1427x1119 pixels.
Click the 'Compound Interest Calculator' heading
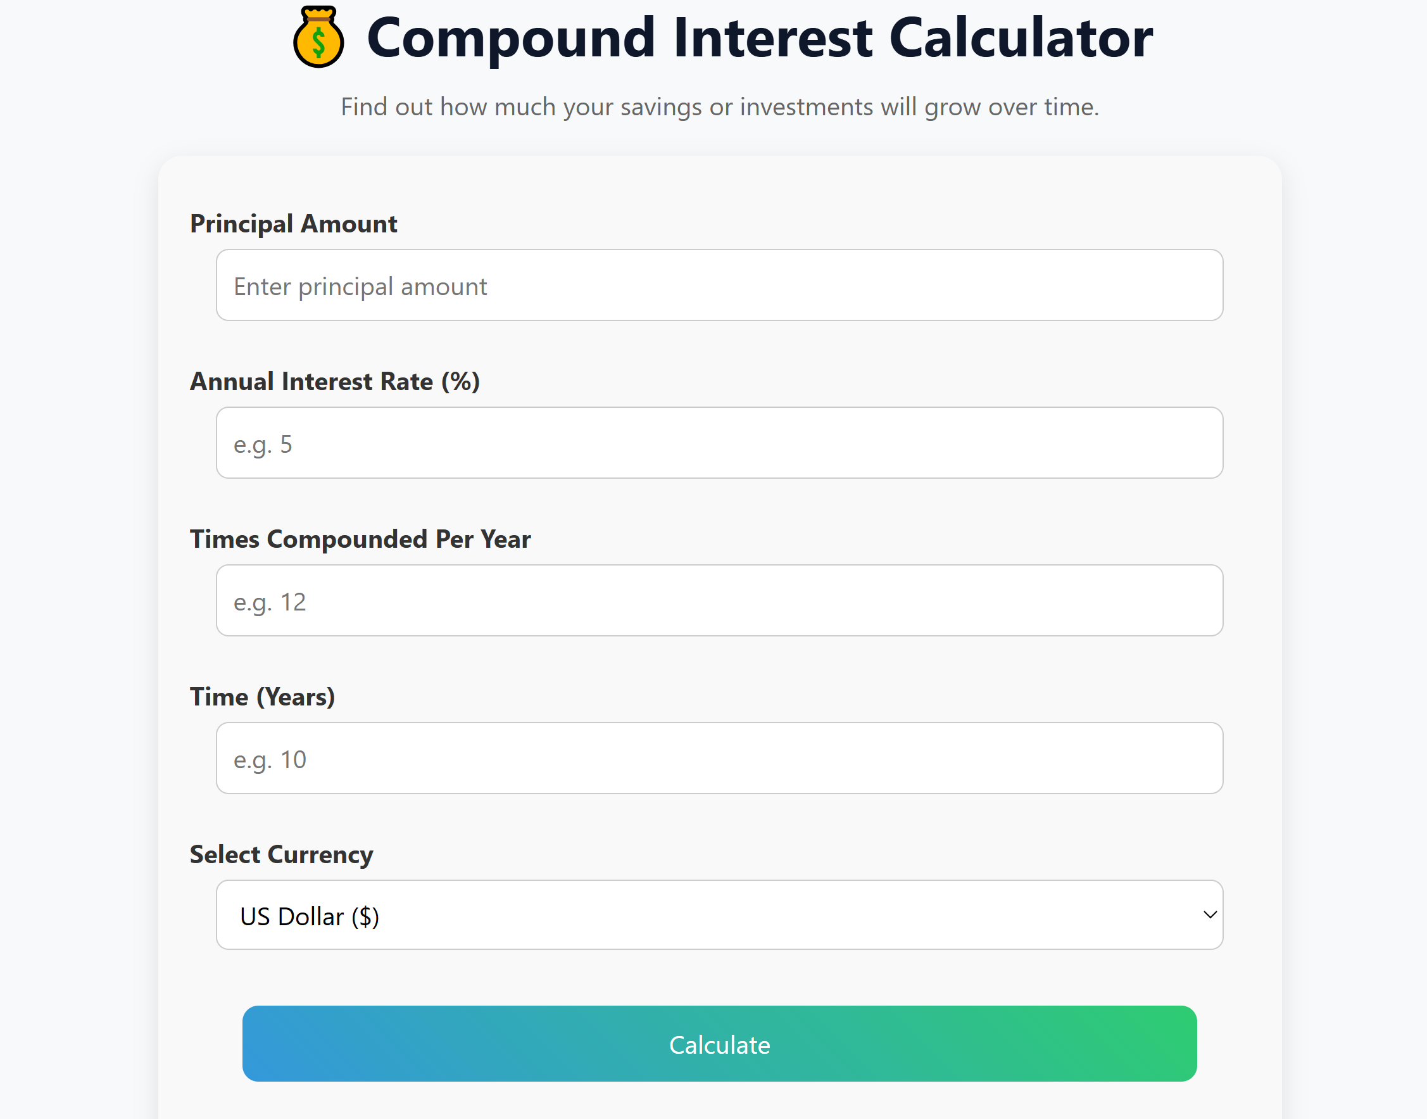(x=760, y=38)
